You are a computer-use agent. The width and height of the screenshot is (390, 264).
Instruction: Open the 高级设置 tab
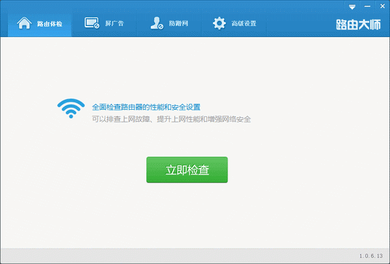tap(234, 24)
